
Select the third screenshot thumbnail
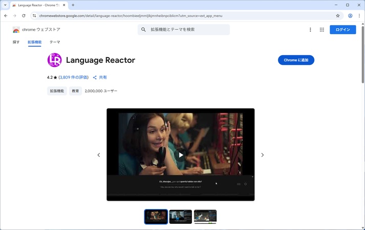[205, 217]
